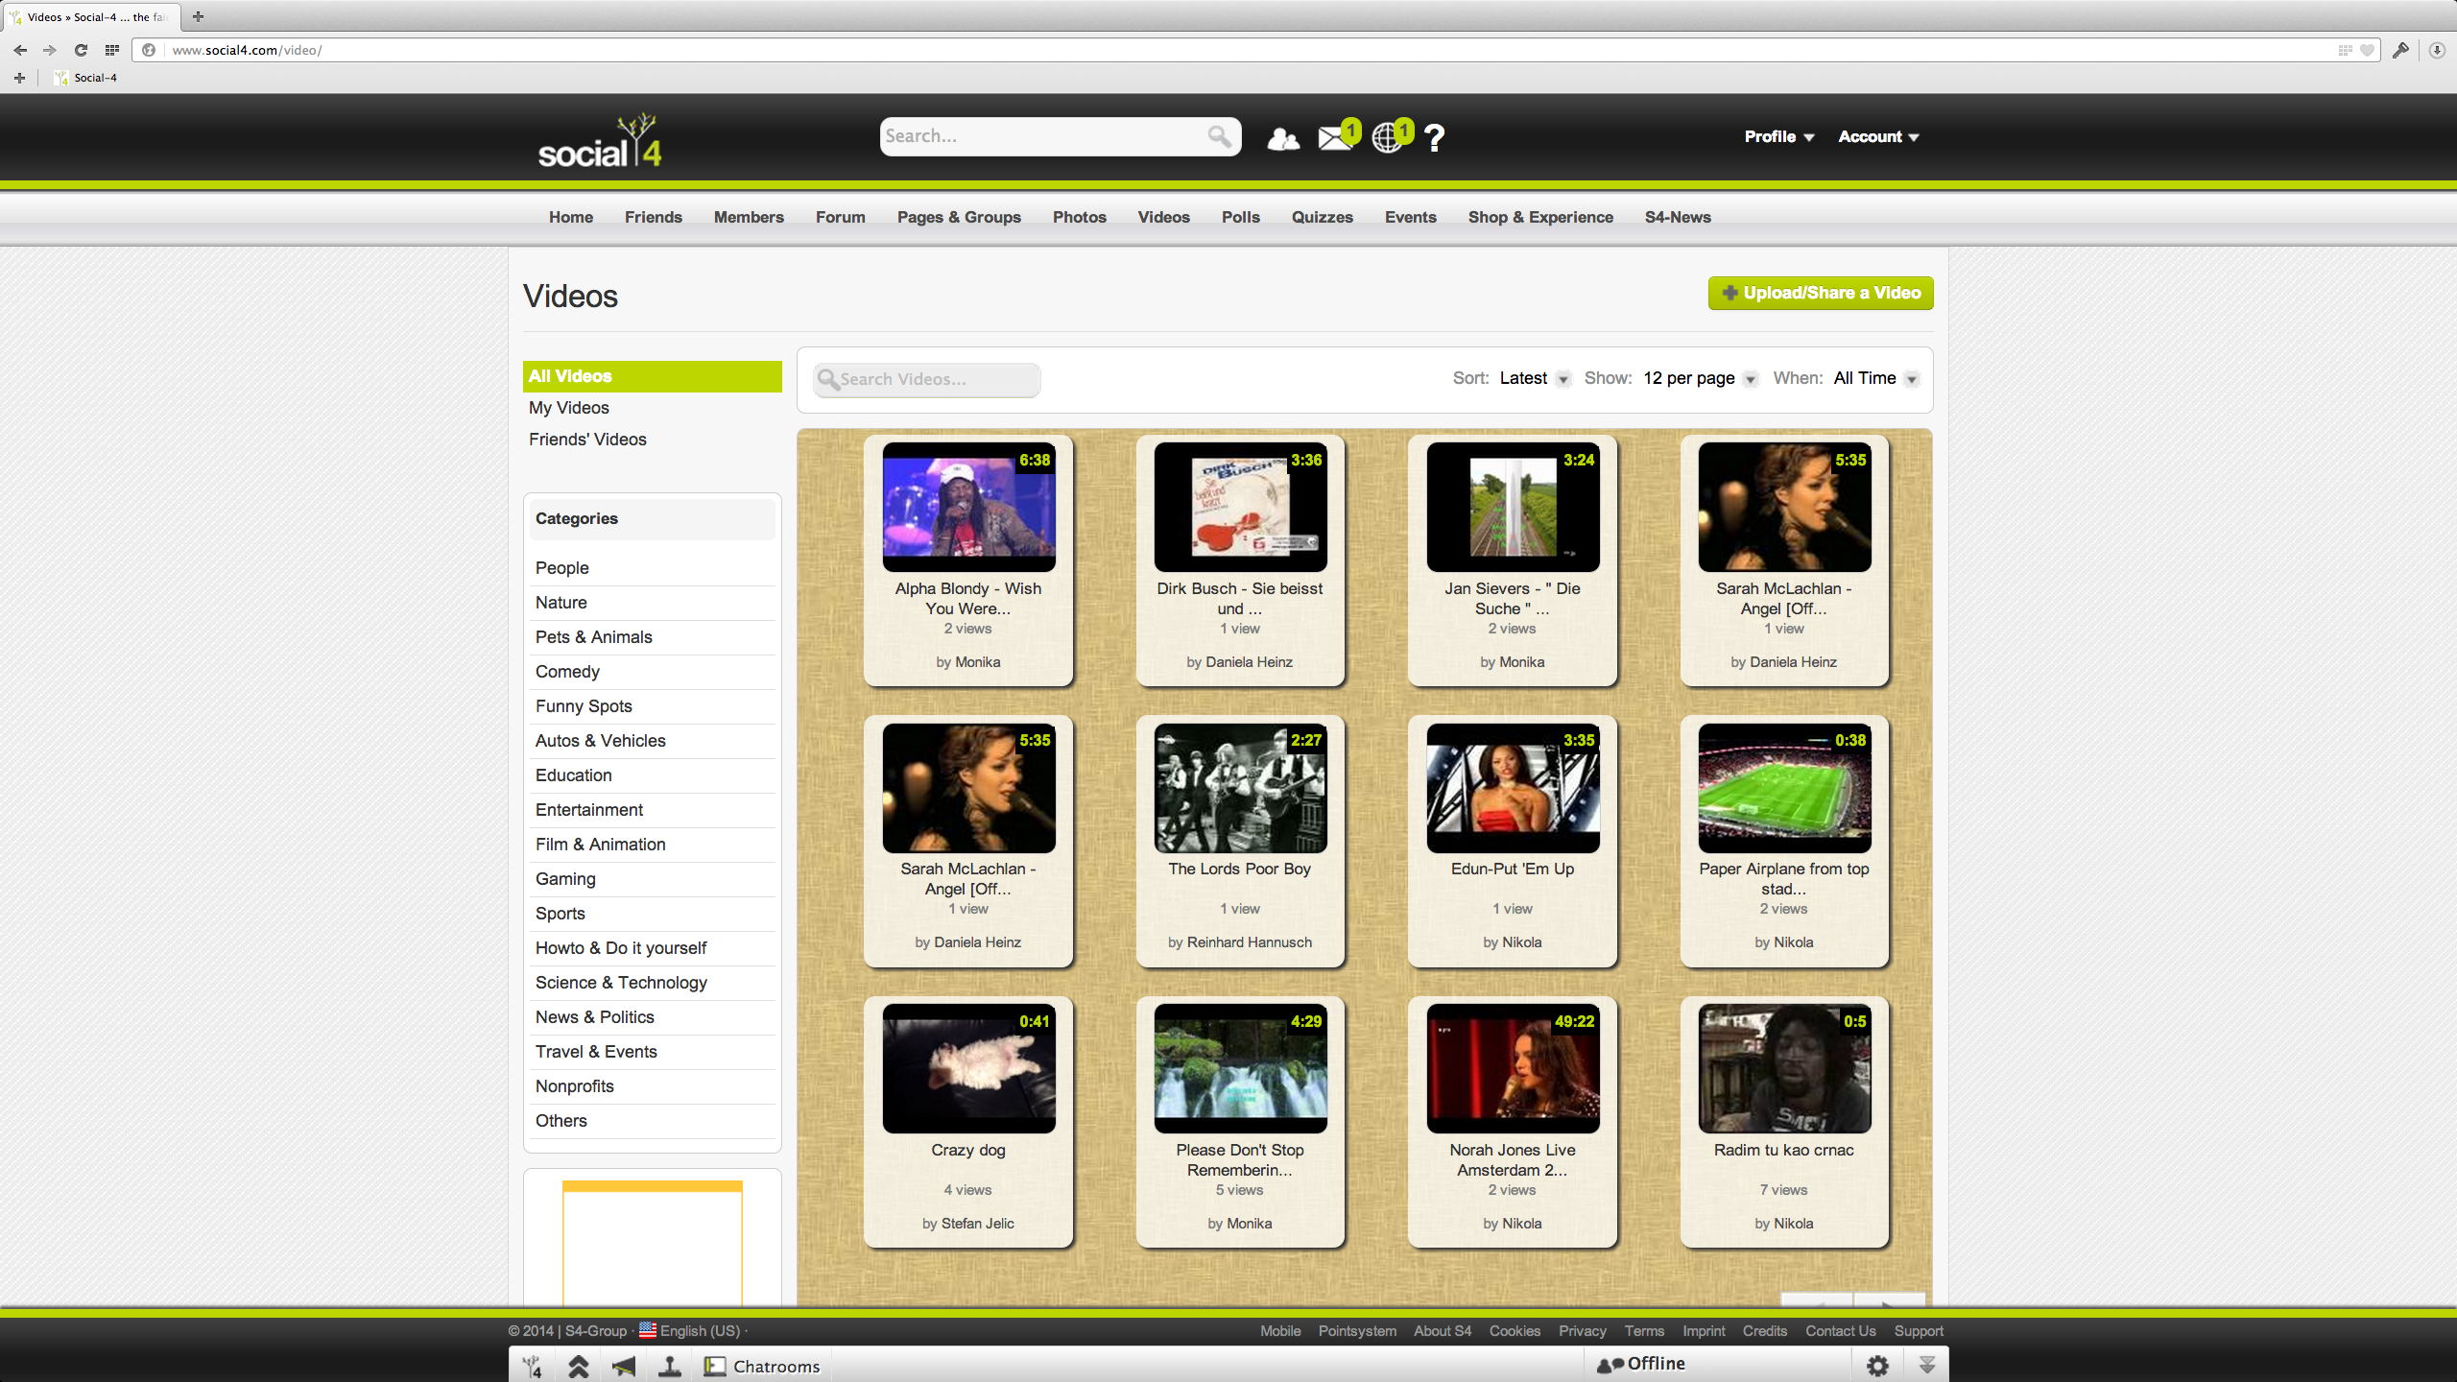Click the wrench icon in browser toolbar
The height and width of the screenshot is (1382, 2457).
pos(2400,50)
